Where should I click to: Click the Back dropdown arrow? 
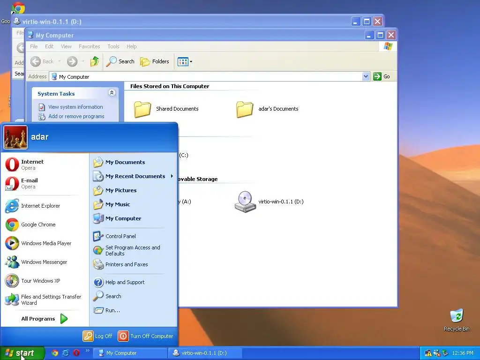point(60,61)
